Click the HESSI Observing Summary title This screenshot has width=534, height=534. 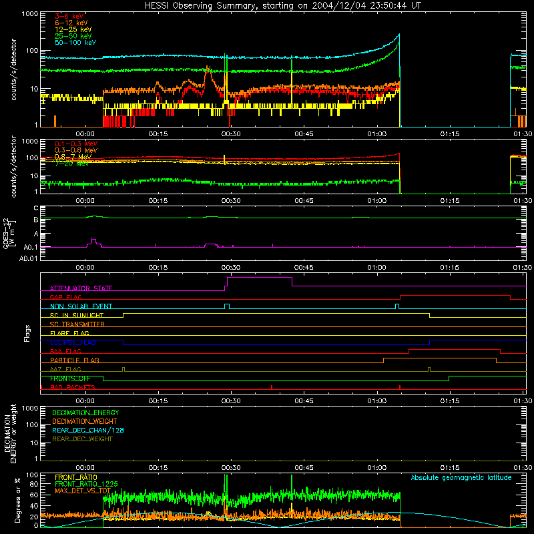pyautogui.click(x=282, y=6)
